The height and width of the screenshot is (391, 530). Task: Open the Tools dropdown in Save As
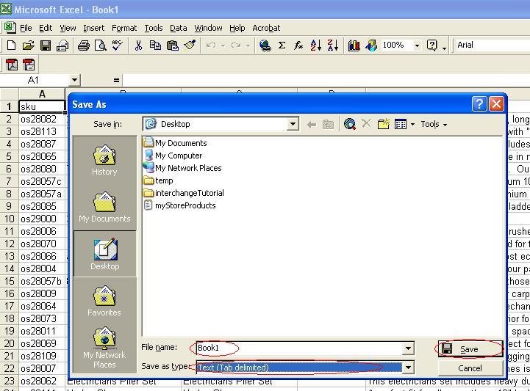434,124
